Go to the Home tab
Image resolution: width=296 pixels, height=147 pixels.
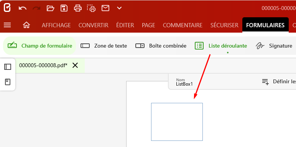pos(26,25)
